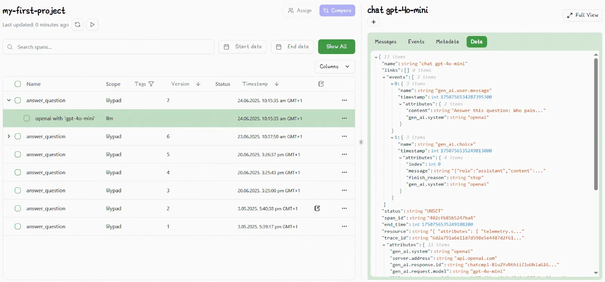Viewport: 605px width, 282px height.
Task: Click timestamp 24.06.2025, 10:15:35 am on version 7
Action: click(x=270, y=101)
